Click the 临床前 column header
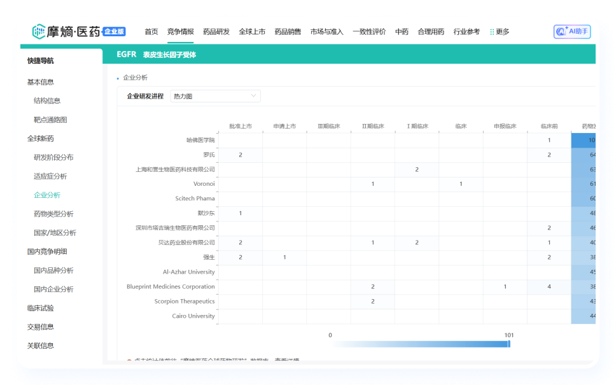616x385 pixels. 549,126
